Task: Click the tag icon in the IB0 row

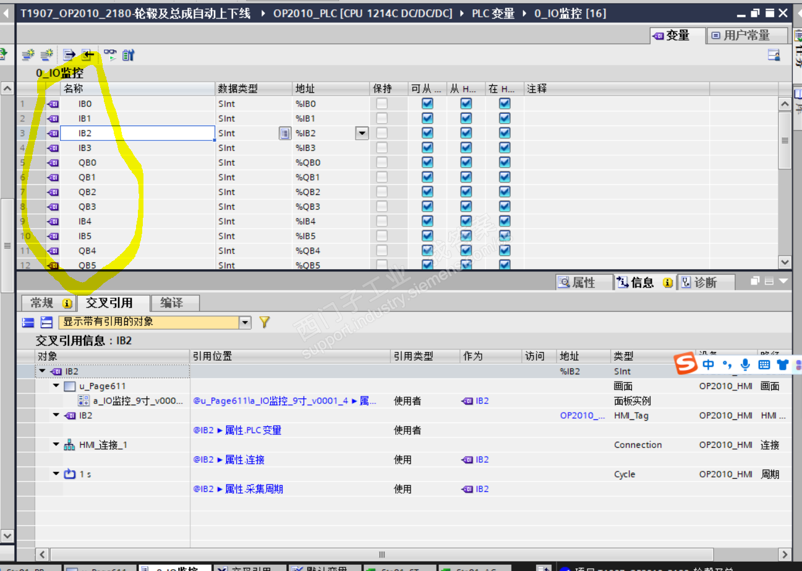Action: coord(53,104)
